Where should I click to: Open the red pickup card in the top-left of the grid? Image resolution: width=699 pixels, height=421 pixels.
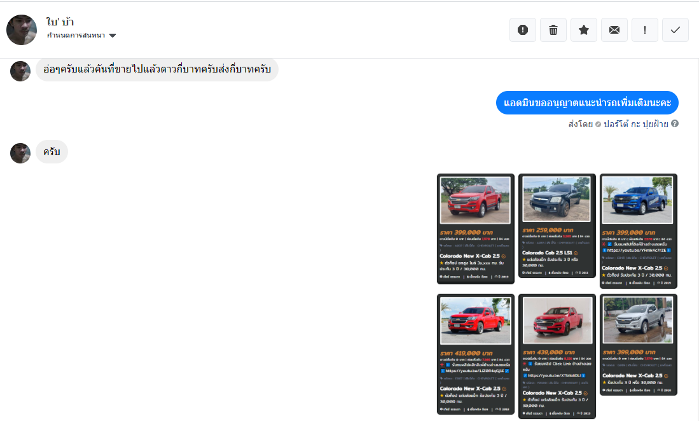coord(476,228)
